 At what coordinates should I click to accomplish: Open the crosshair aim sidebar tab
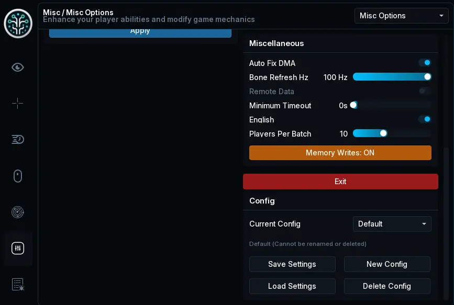click(18, 103)
